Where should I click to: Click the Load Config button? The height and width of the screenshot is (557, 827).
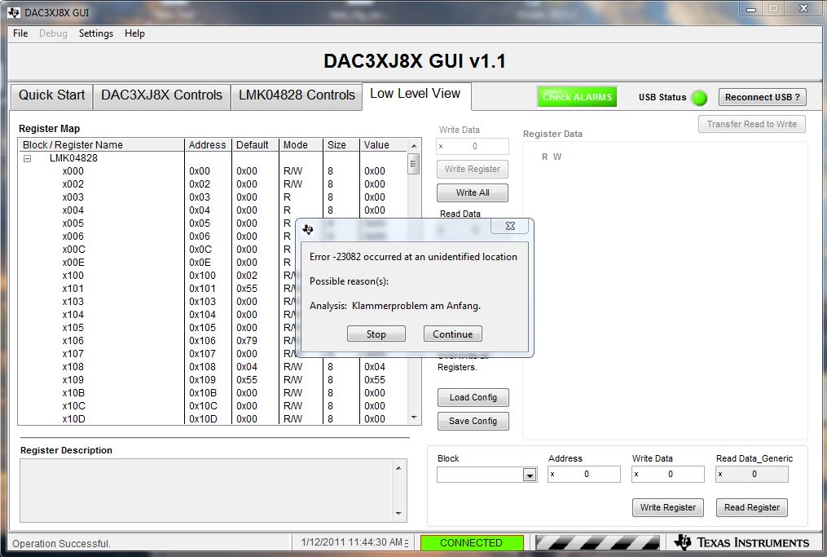473,397
